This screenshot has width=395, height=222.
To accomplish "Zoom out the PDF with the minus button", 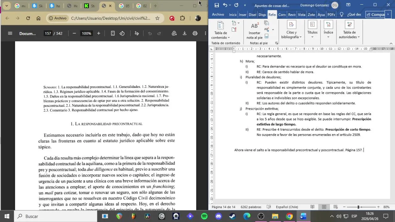I will (74, 33).
